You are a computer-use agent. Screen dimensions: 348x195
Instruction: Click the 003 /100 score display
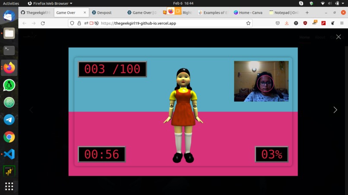point(112,69)
